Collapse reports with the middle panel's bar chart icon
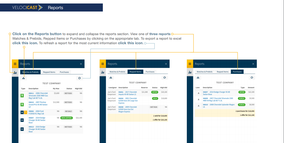Screen dimensions: 284x143 [103, 72]
